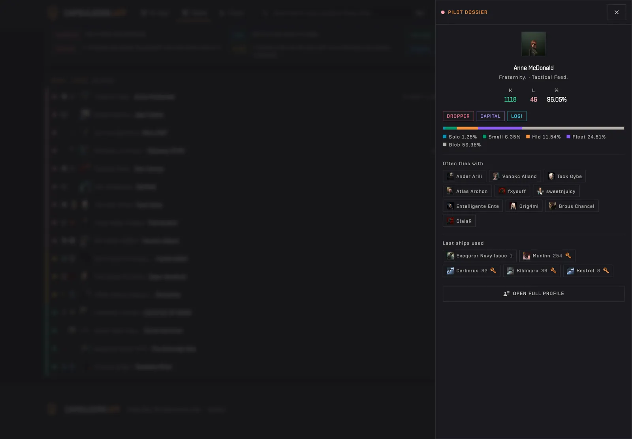Click the LOGI tag
632x439 pixels.
(x=517, y=116)
